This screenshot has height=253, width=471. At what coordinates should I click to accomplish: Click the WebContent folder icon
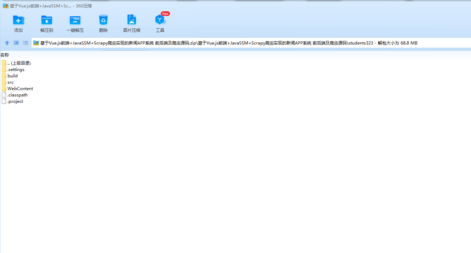[4, 88]
